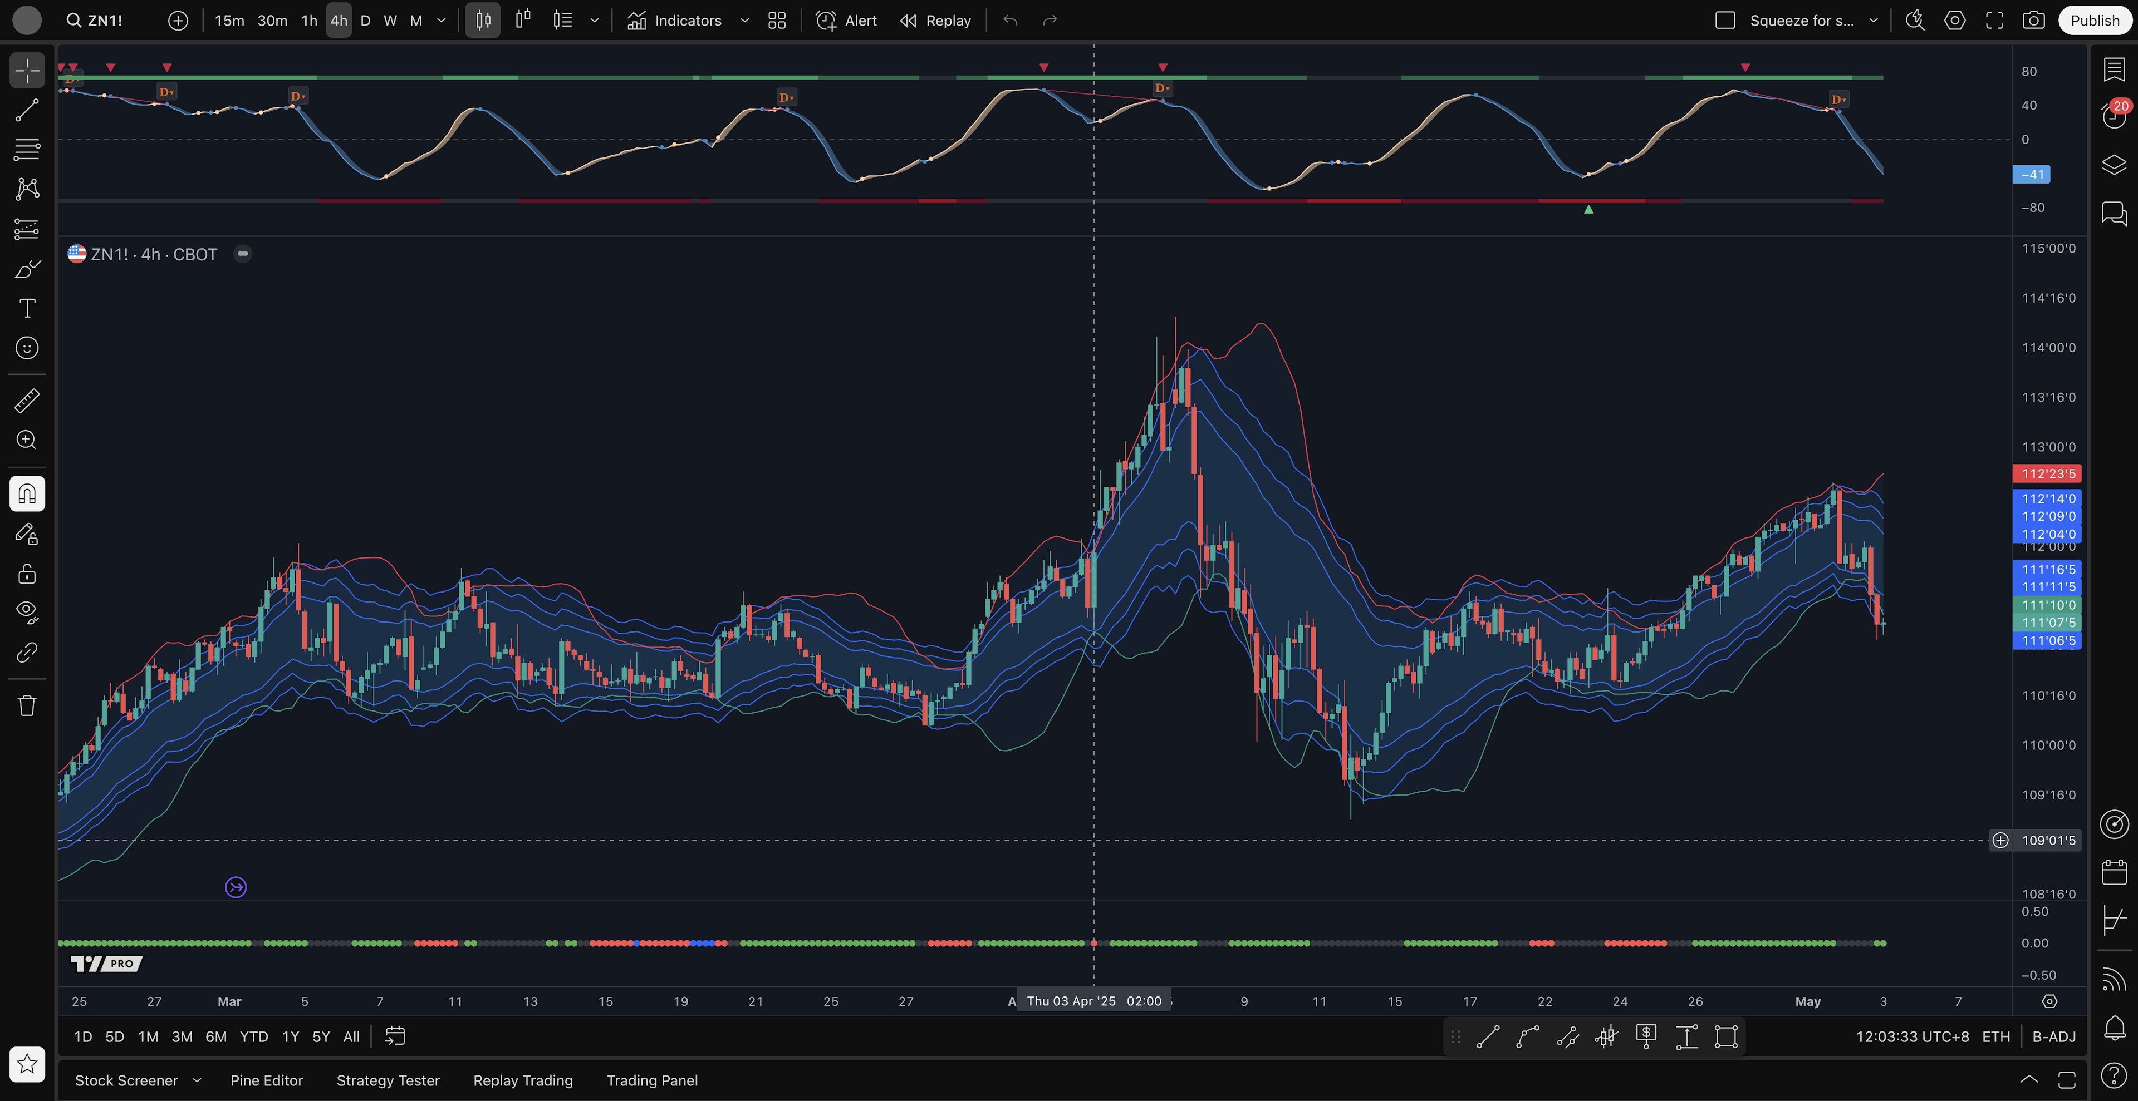This screenshot has height=1101, width=2138.
Task: Click the layout setup square icon
Action: pos(1725,21)
